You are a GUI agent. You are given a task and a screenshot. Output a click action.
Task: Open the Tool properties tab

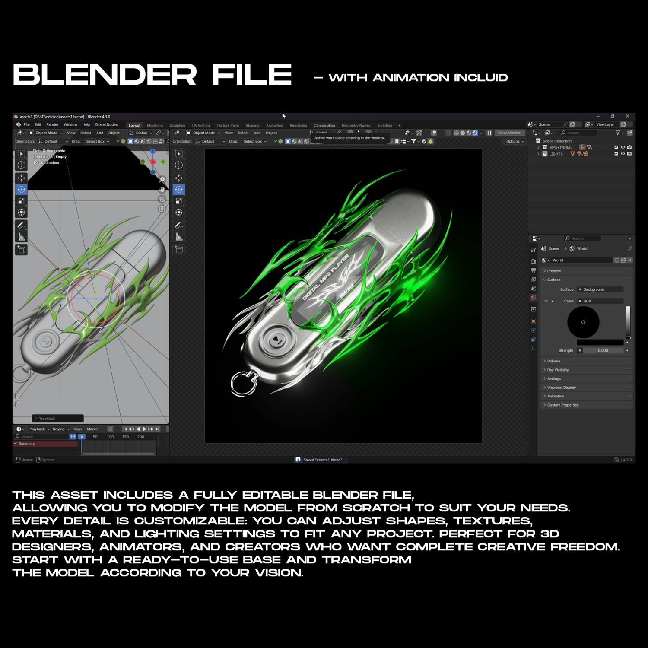(x=534, y=250)
